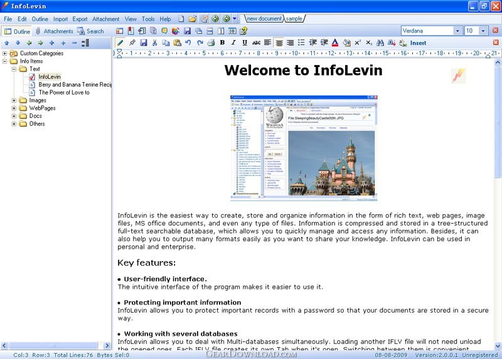502x359 pixels.
Task: Open a file with the folder icon
Action: click(193, 19)
